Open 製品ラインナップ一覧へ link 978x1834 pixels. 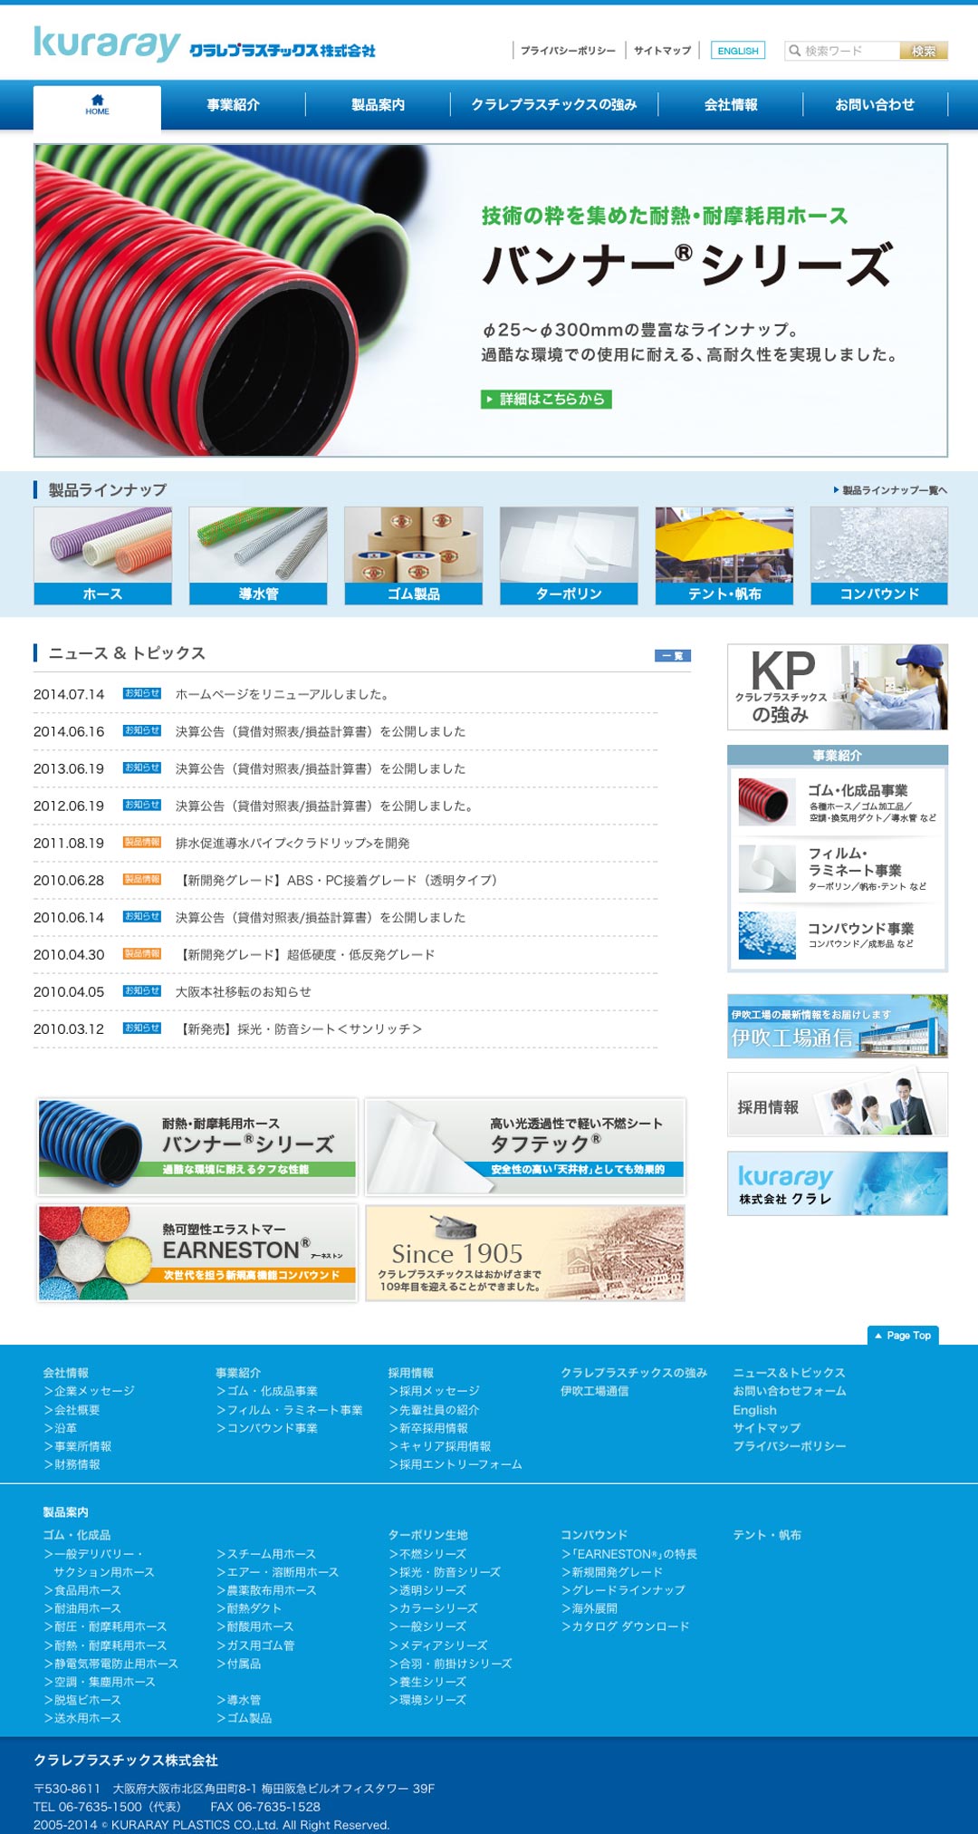pos(890,490)
